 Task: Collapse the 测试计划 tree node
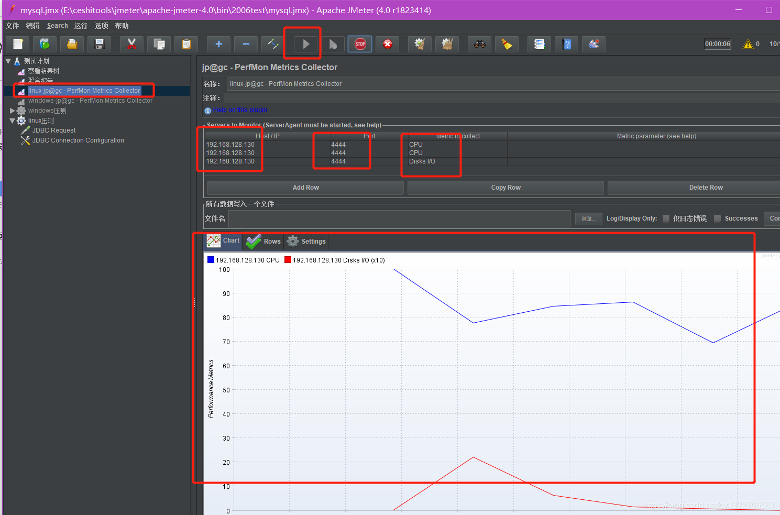coord(8,61)
